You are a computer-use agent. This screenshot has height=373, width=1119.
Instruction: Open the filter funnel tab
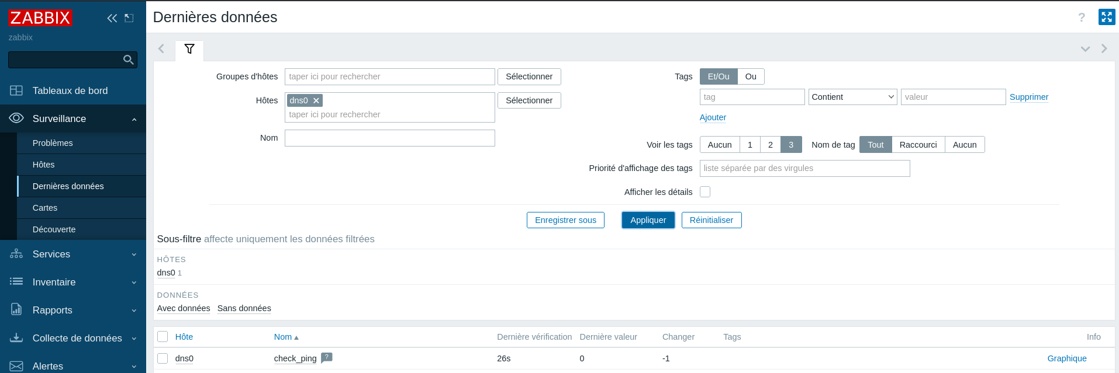pyautogui.click(x=189, y=49)
